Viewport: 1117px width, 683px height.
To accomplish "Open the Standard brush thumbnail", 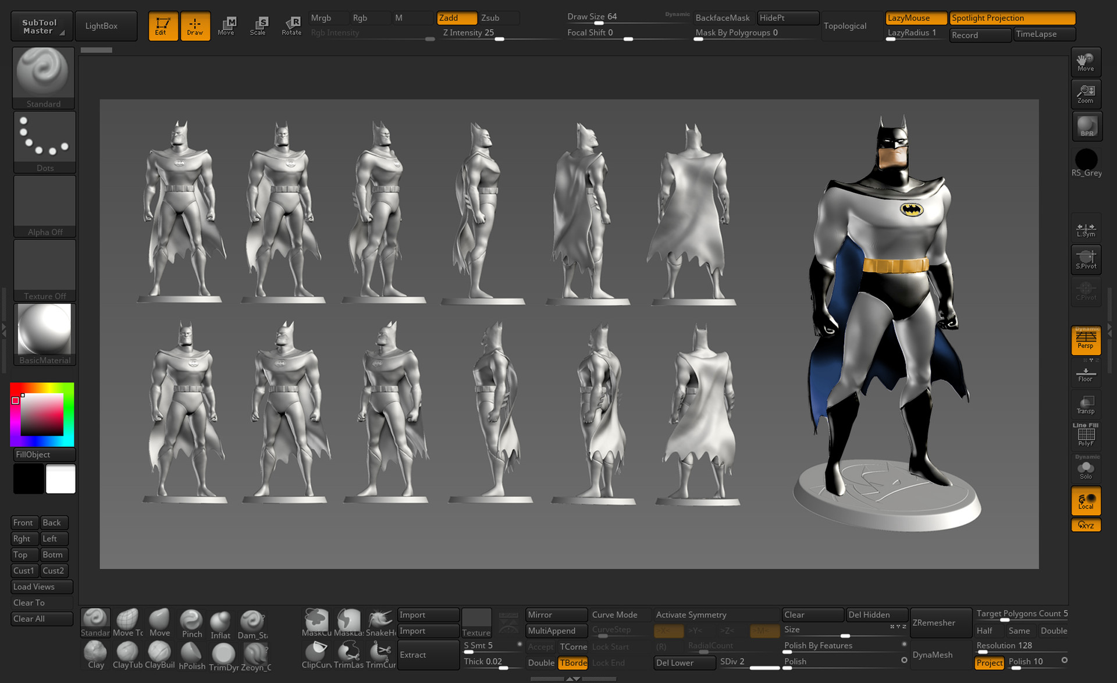I will click(44, 77).
